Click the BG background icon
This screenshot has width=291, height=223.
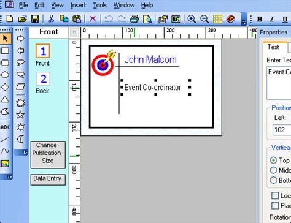176,19
